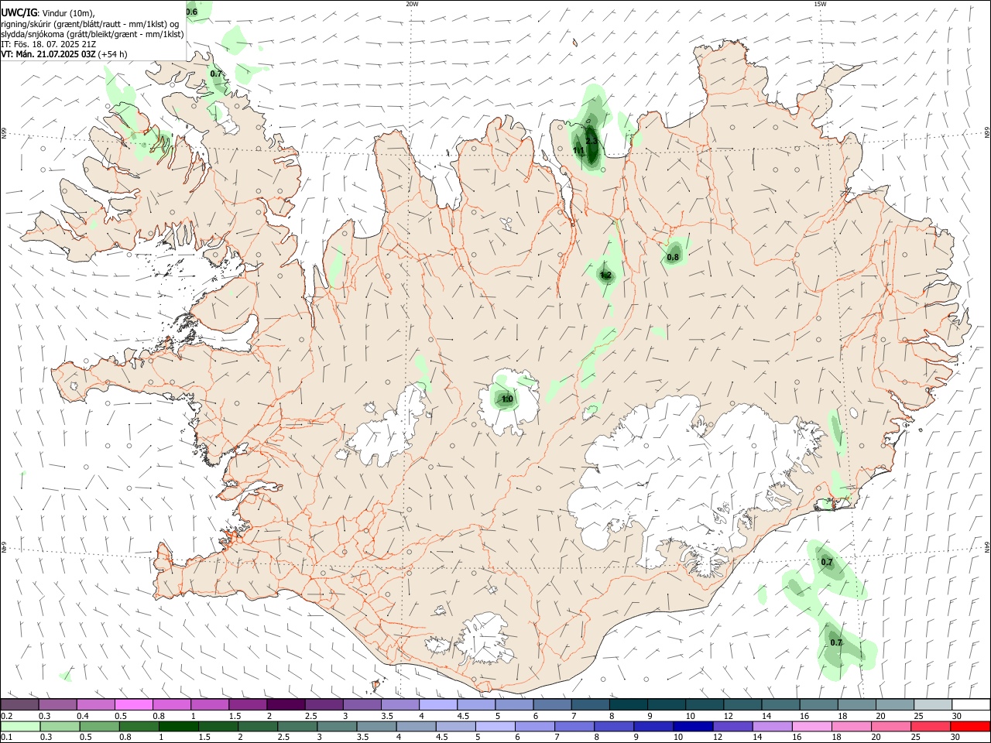Screen dimensions: 991x743
Task: Select the bright magenta swatch at 0.5 in upper legend
Action: [x=133, y=705]
